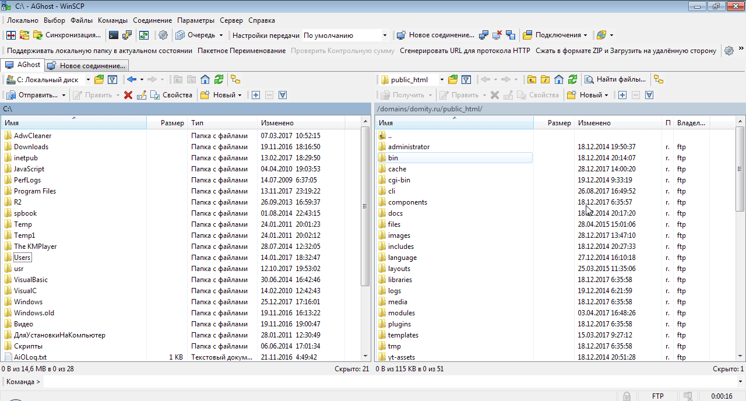The image size is (746, 401).
Task: Click Пакетное Переименование command
Action: point(241,51)
